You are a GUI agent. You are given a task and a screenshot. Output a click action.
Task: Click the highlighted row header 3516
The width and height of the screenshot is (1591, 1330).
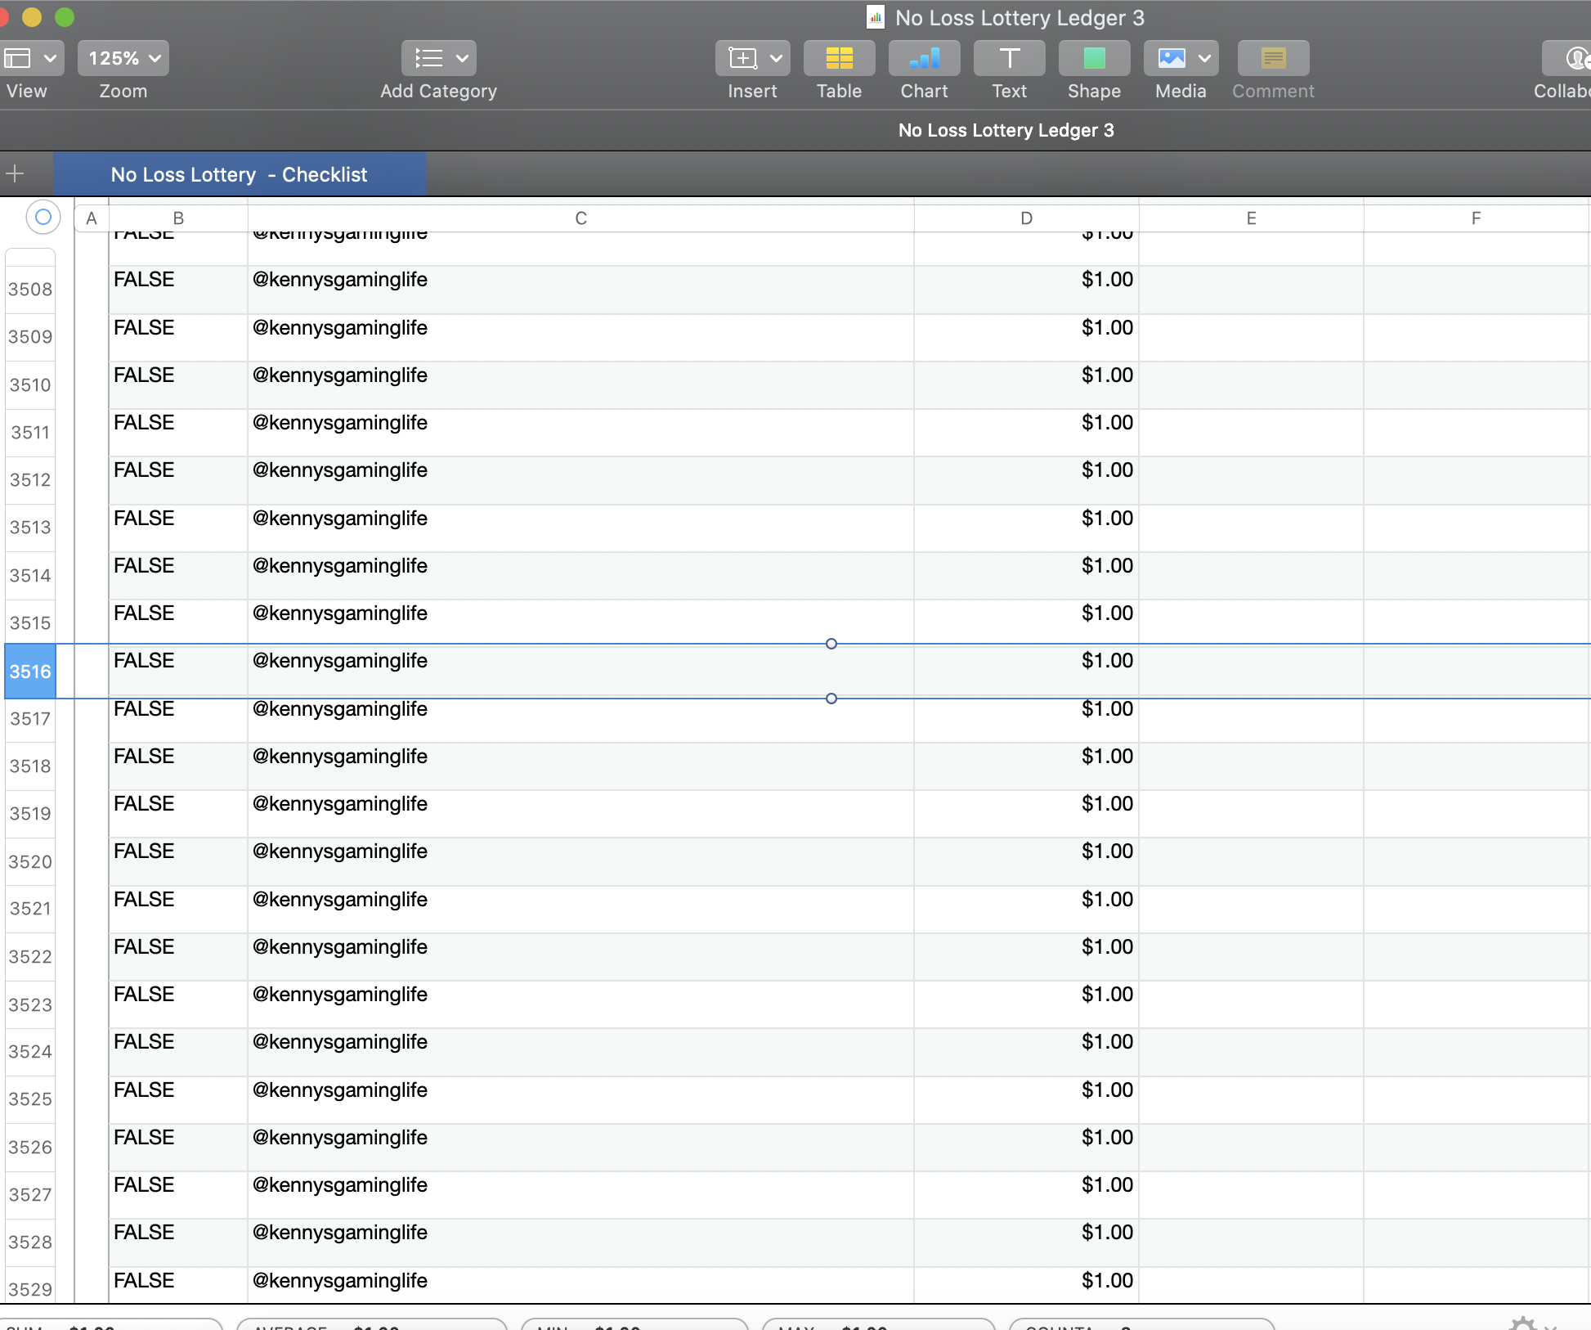pyautogui.click(x=30, y=672)
